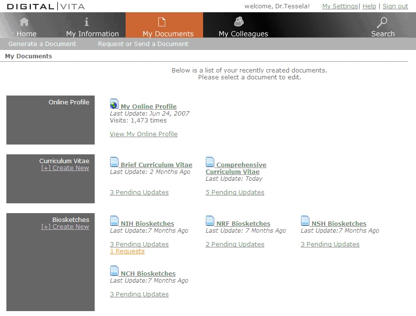The width and height of the screenshot is (416, 316).
Task: Open View My Online Profile link
Action: click(144, 134)
